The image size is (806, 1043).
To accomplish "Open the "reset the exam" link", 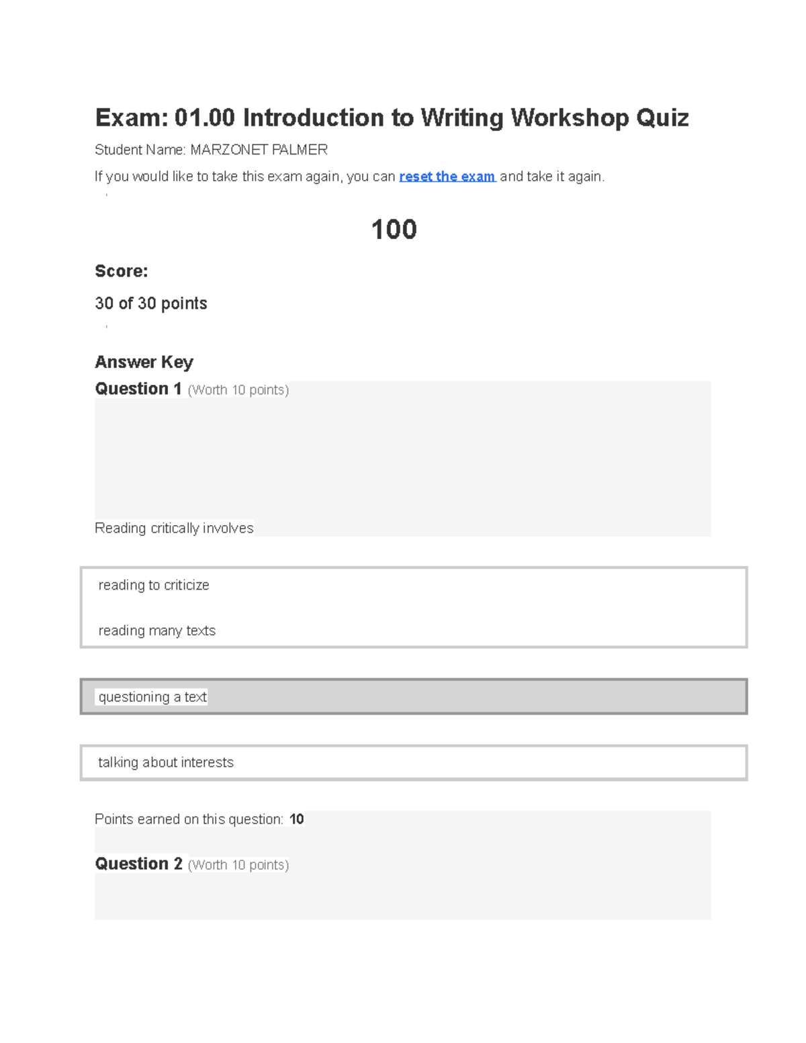I will click(x=447, y=177).
